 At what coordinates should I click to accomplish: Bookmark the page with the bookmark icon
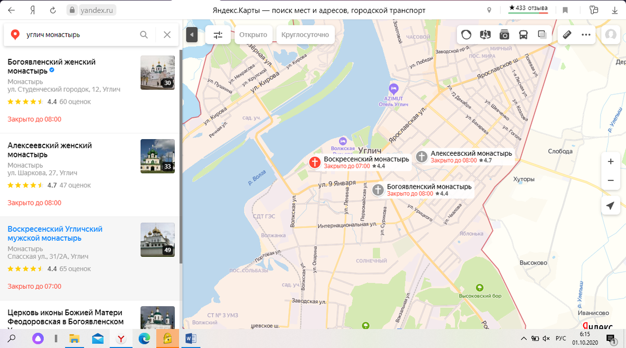coord(565,10)
